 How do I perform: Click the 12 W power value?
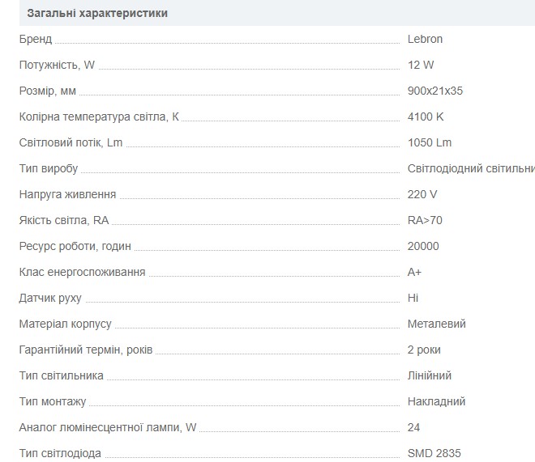422,65
